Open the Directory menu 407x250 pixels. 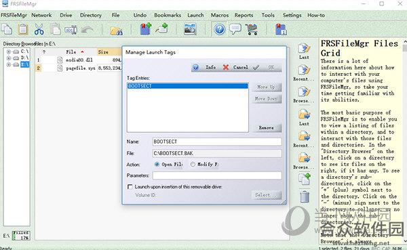coord(91,16)
